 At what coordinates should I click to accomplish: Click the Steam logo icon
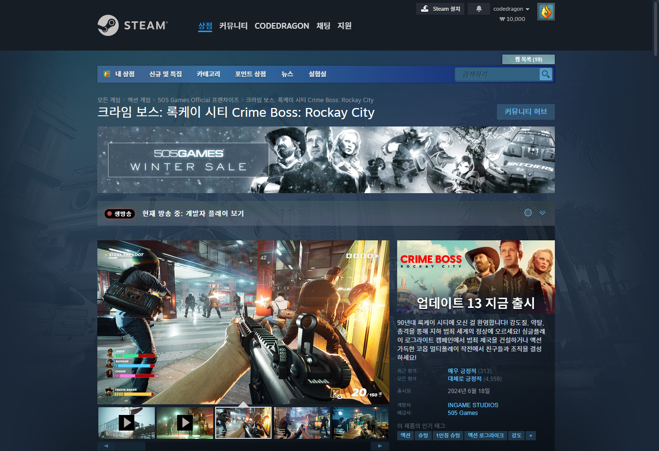tap(108, 25)
